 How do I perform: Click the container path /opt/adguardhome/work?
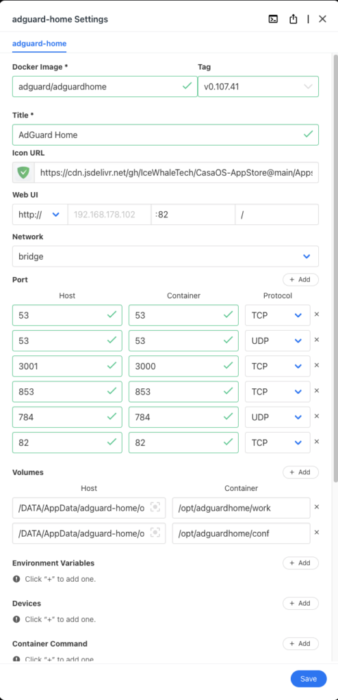(241, 508)
